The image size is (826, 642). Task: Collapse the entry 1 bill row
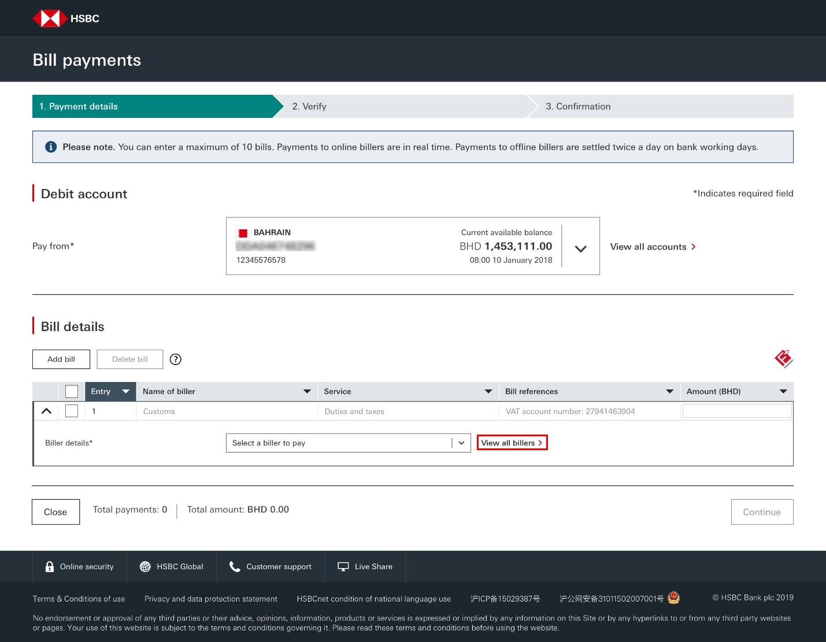click(47, 411)
